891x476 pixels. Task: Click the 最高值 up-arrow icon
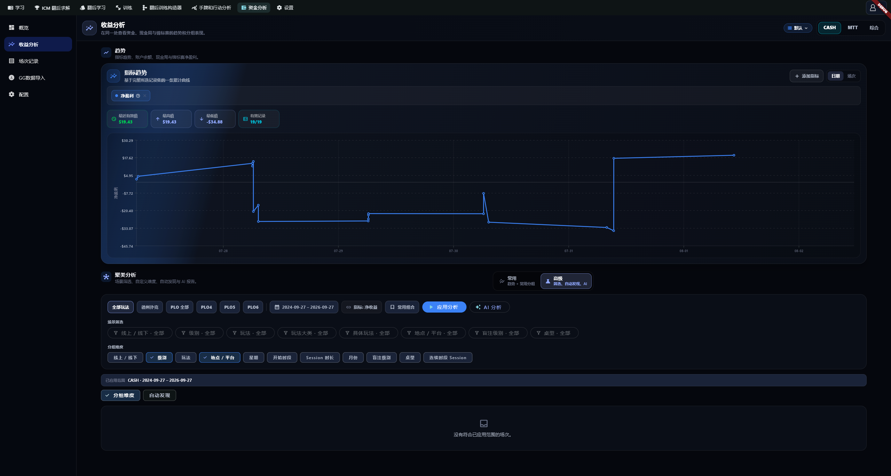click(x=158, y=119)
